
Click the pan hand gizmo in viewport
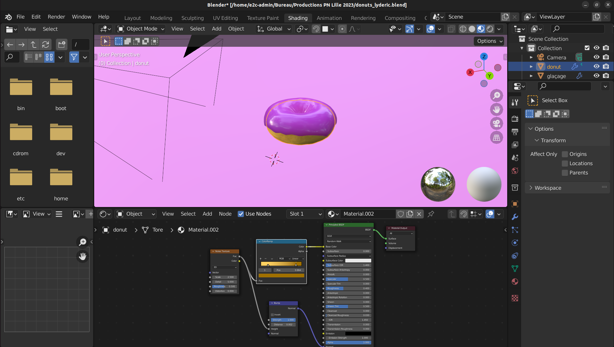coord(497,109)
